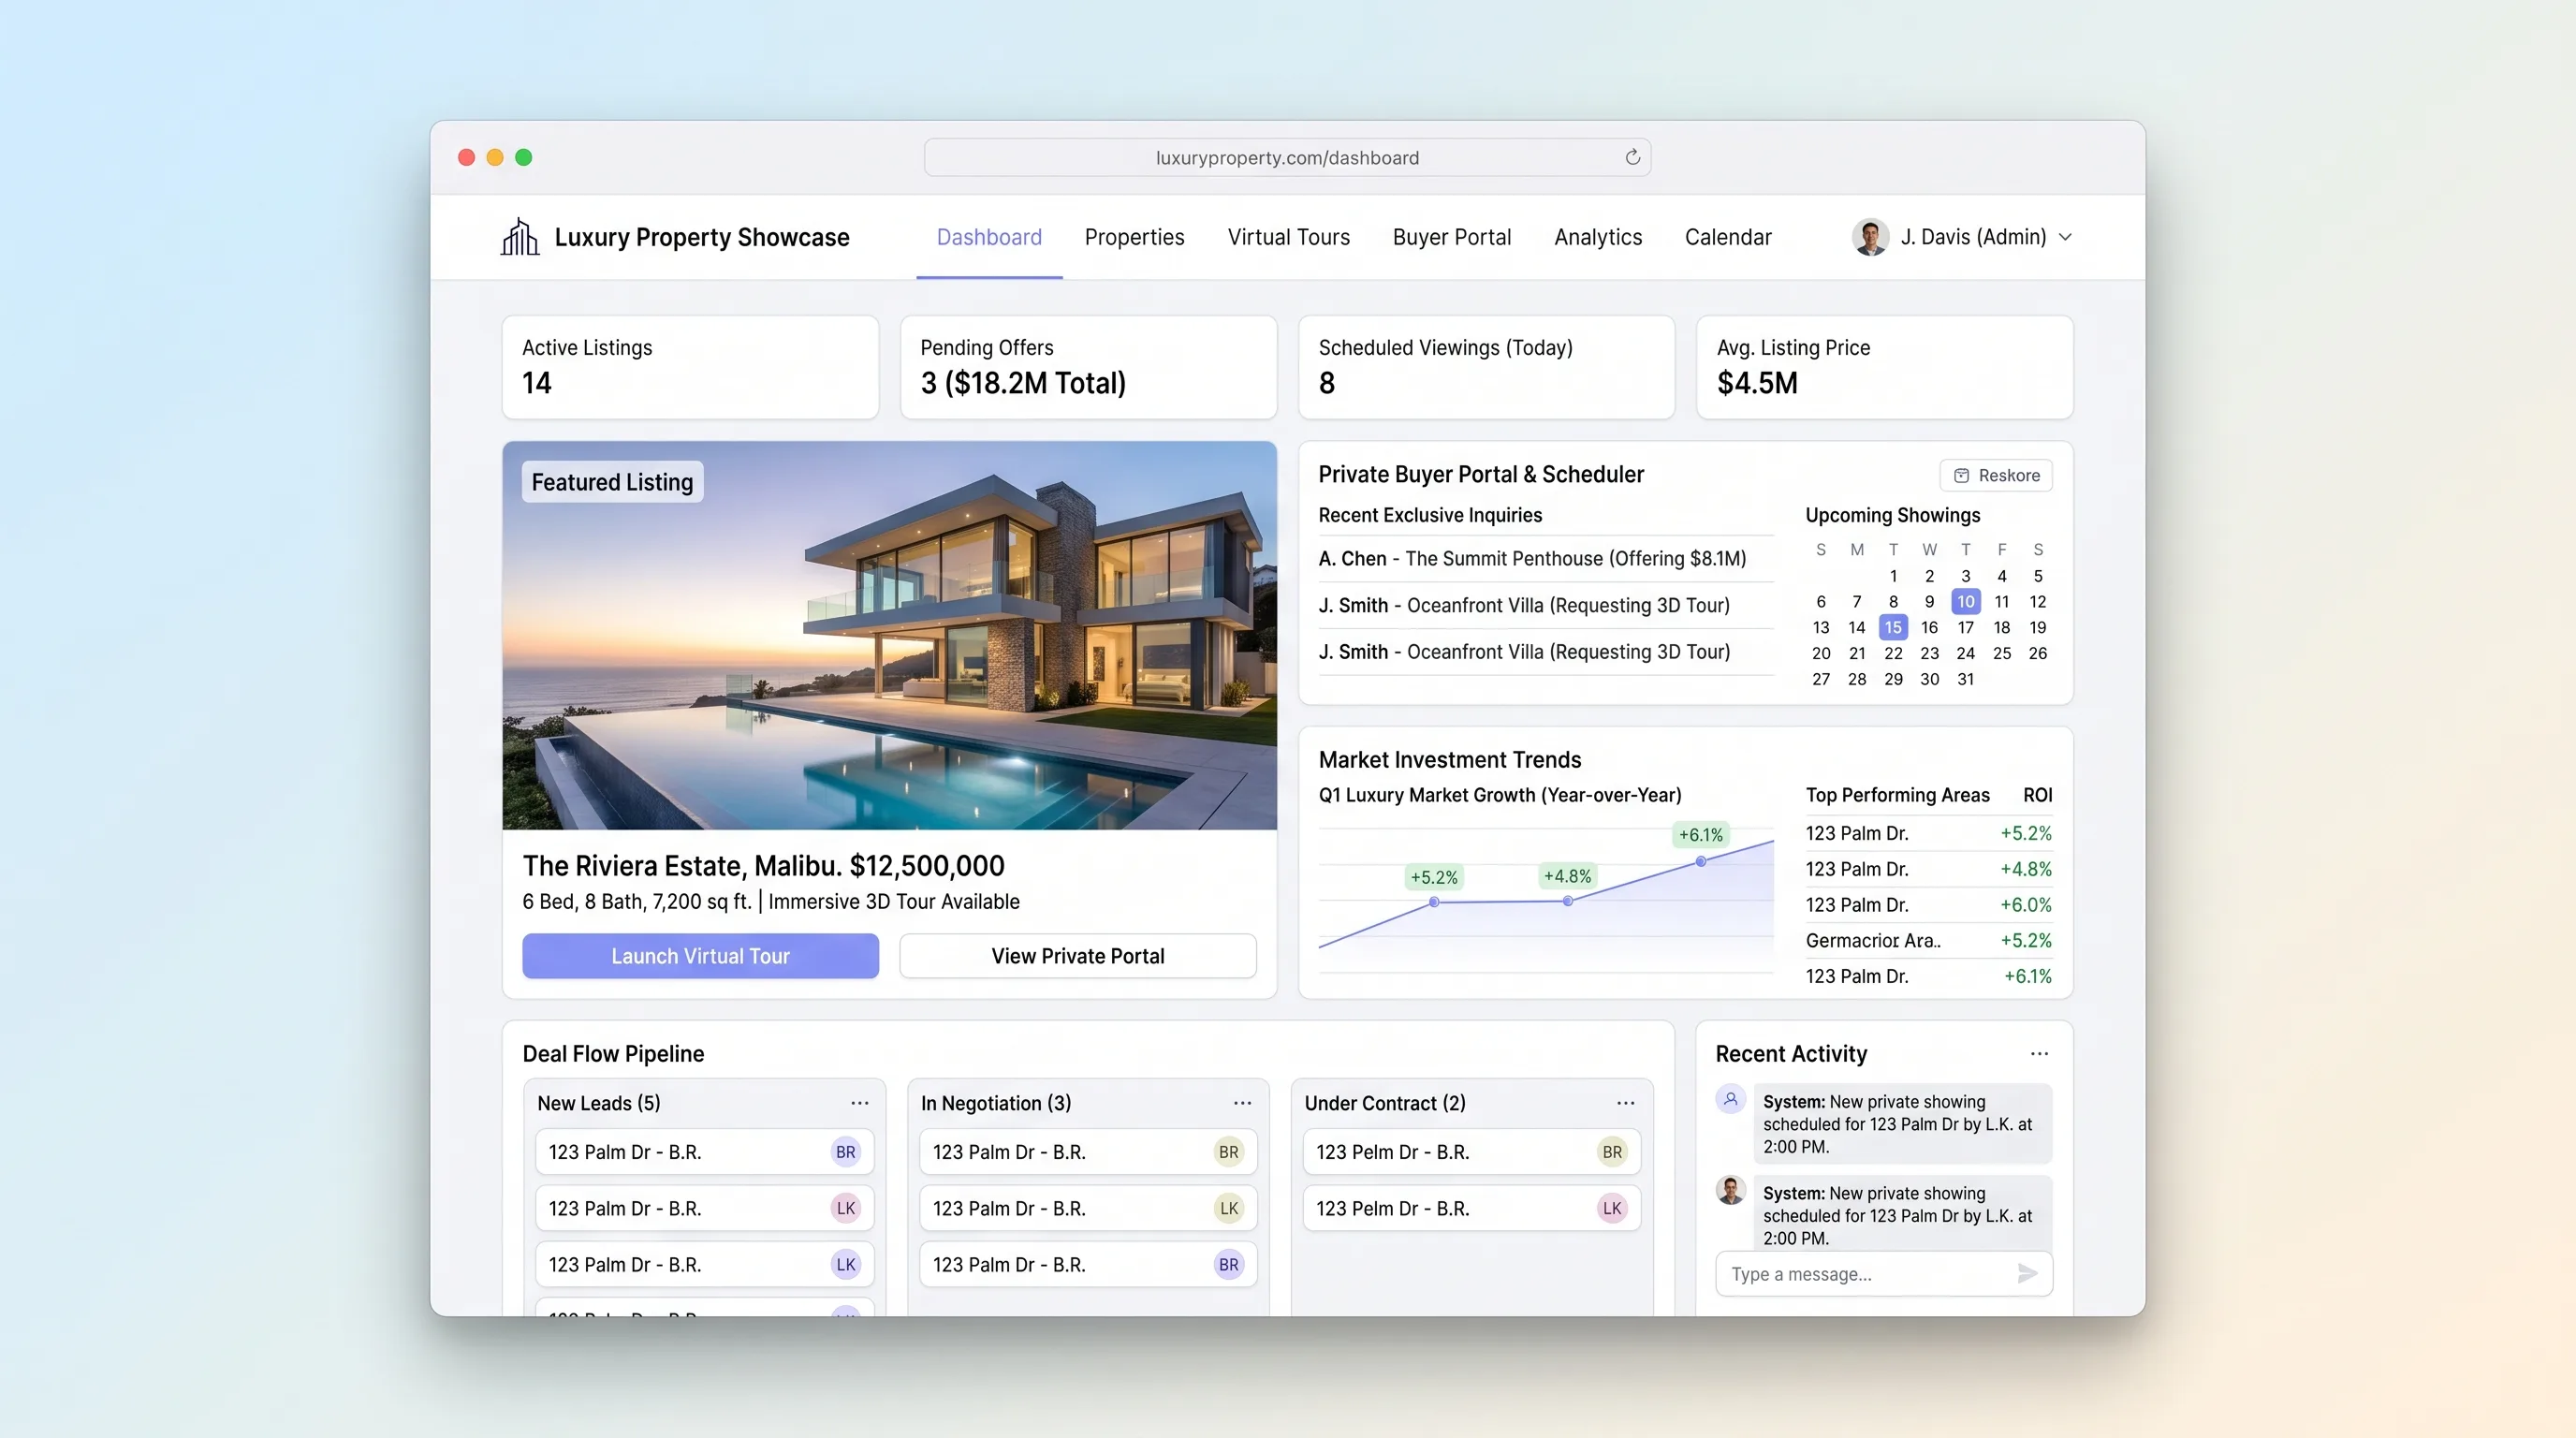The height and width of the screenshot is (1438, 2576).
Task: Open the A. Chen Summit Penthouse inquiry
Action: 1545,559
